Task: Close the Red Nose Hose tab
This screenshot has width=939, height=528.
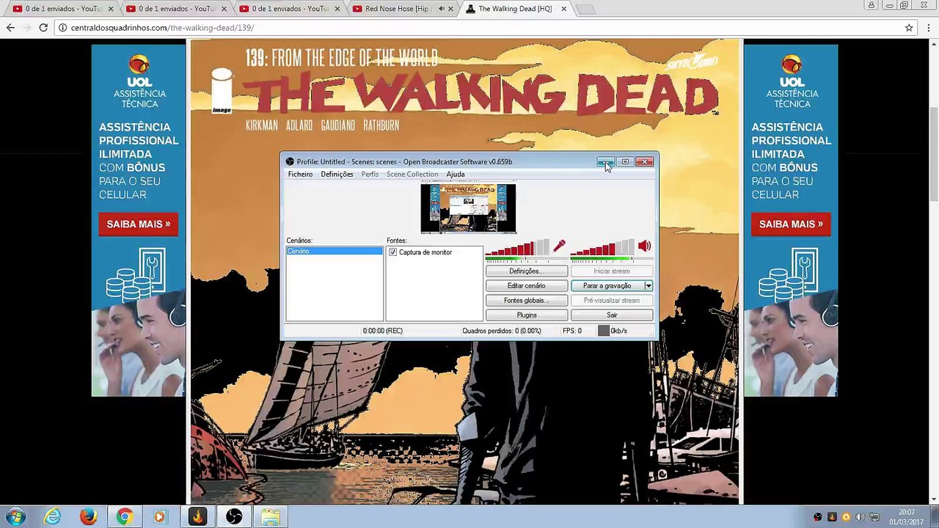Action: click(451, 9)
